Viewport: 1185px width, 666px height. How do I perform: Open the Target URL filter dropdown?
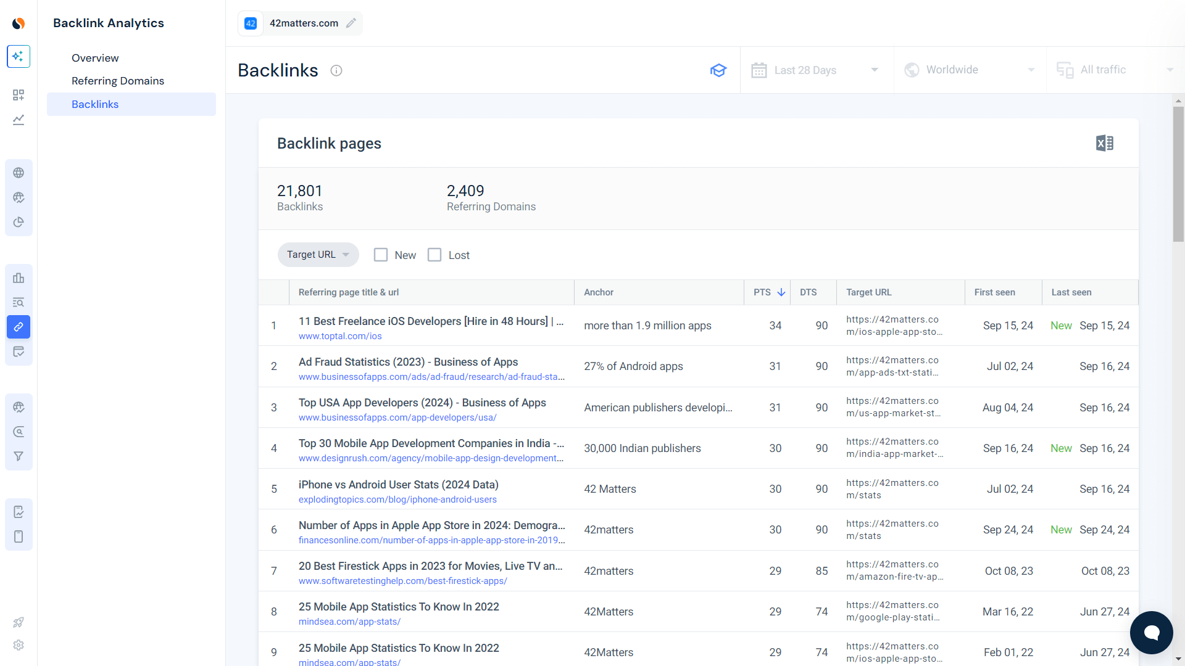318,254
